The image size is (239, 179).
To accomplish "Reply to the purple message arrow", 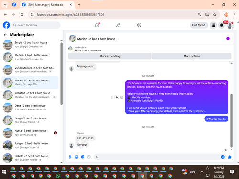I will click(117, 97).
